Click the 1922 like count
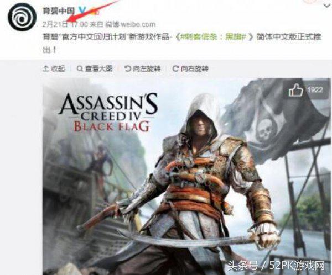Screen dimensions: 332x275 click(x=315, y=90)
